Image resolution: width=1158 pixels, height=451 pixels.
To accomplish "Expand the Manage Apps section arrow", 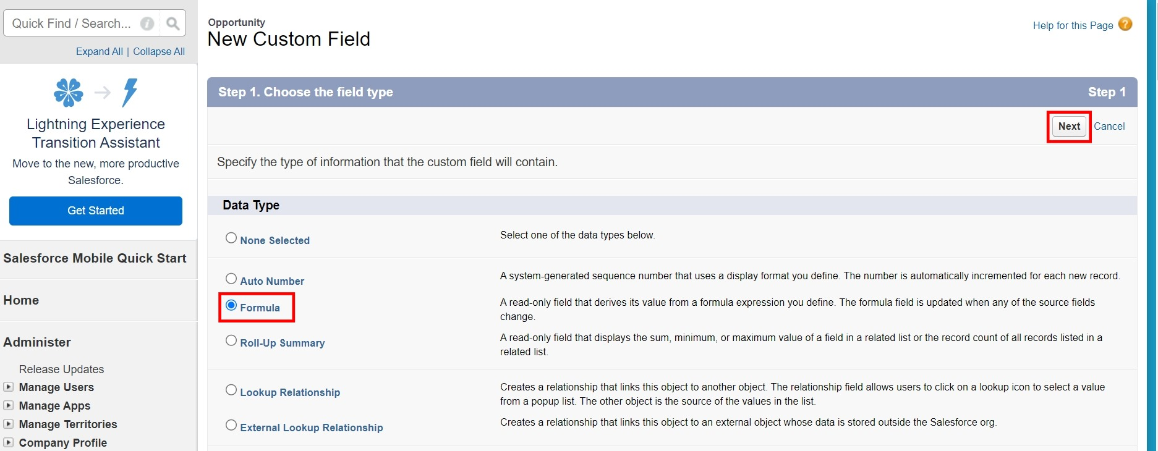I will click(x=9, y=405).
